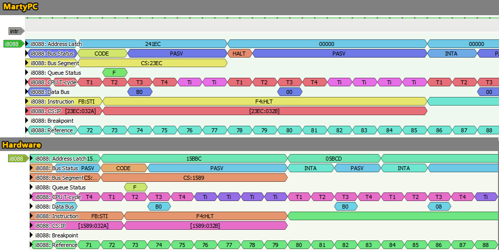Expand MartyPC Reference row triangle
The width and height of the screenshot is (499, 250).
click(x=27, y=130)
